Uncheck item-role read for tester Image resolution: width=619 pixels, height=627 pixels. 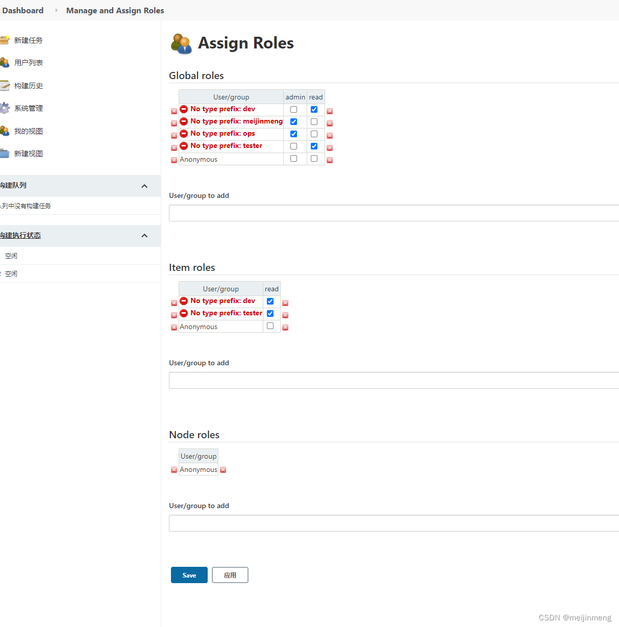[x=270, y=313]
